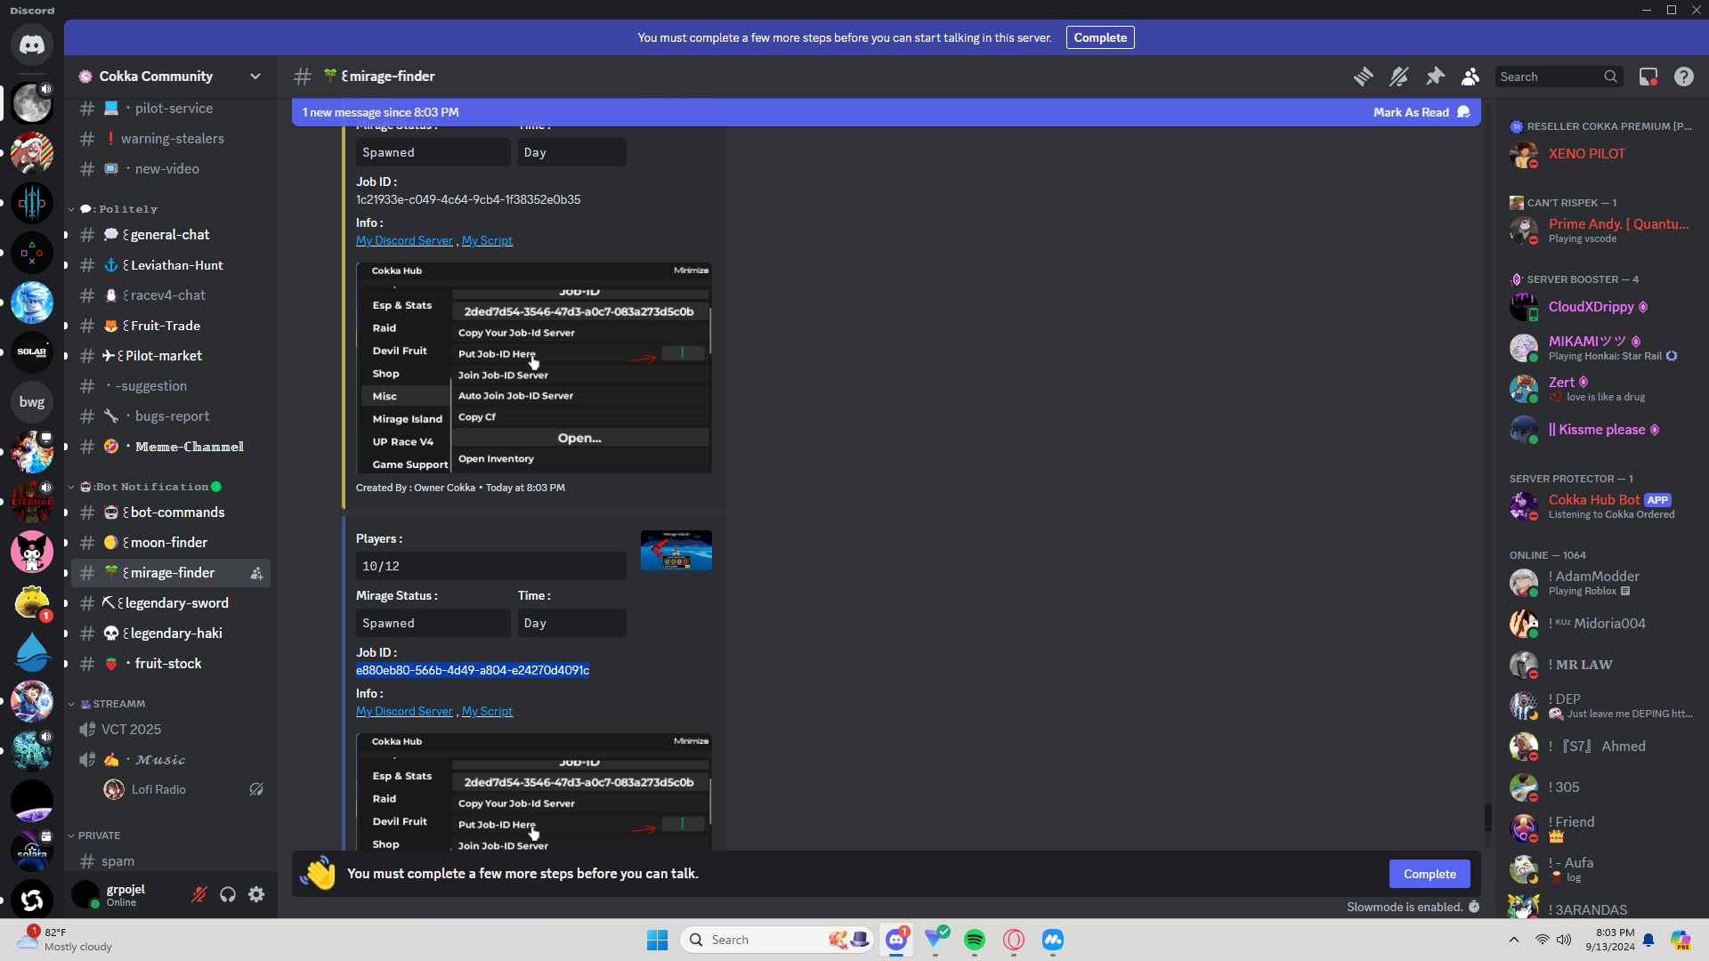1709x961 pixels.
Task: Open pinned messages
Action: click(1435, 77)
